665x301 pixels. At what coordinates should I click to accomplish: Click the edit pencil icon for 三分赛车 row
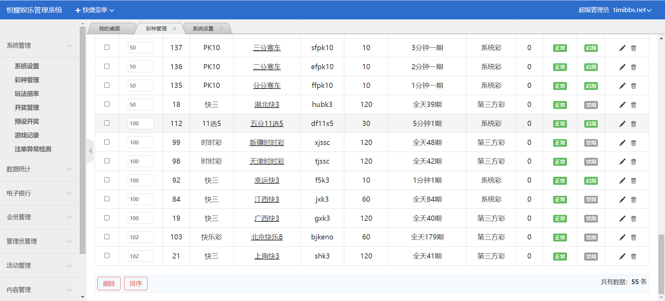coord(622,48)
